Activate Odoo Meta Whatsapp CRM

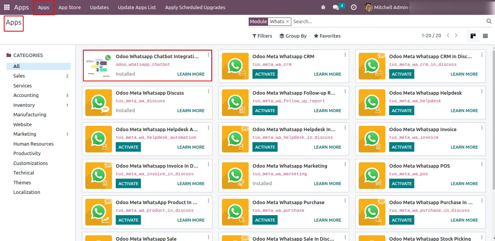pos(265,74)
